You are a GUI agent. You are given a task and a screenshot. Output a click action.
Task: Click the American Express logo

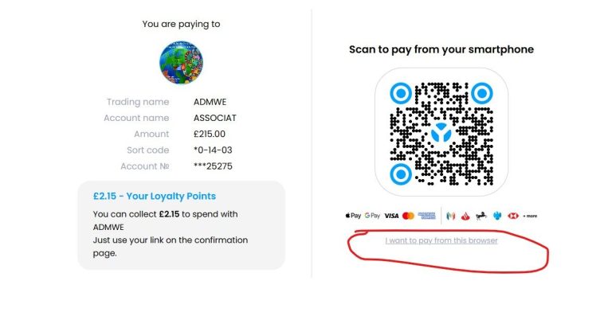point(426,216)
